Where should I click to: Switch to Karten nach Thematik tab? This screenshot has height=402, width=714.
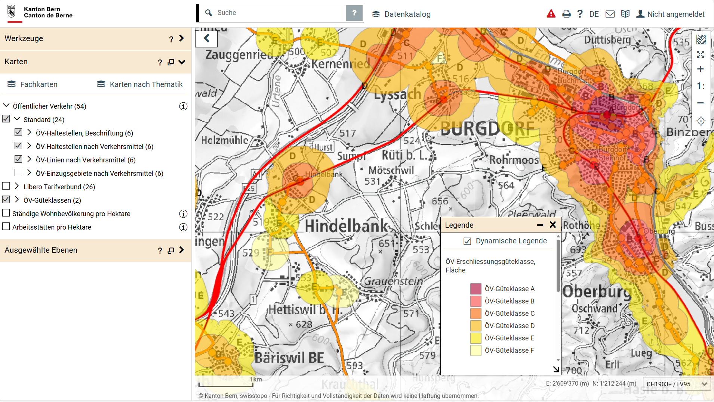[140, 84]
